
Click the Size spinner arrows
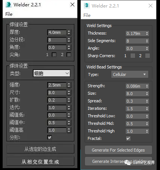pyautogui.click(x=147, y=94)
